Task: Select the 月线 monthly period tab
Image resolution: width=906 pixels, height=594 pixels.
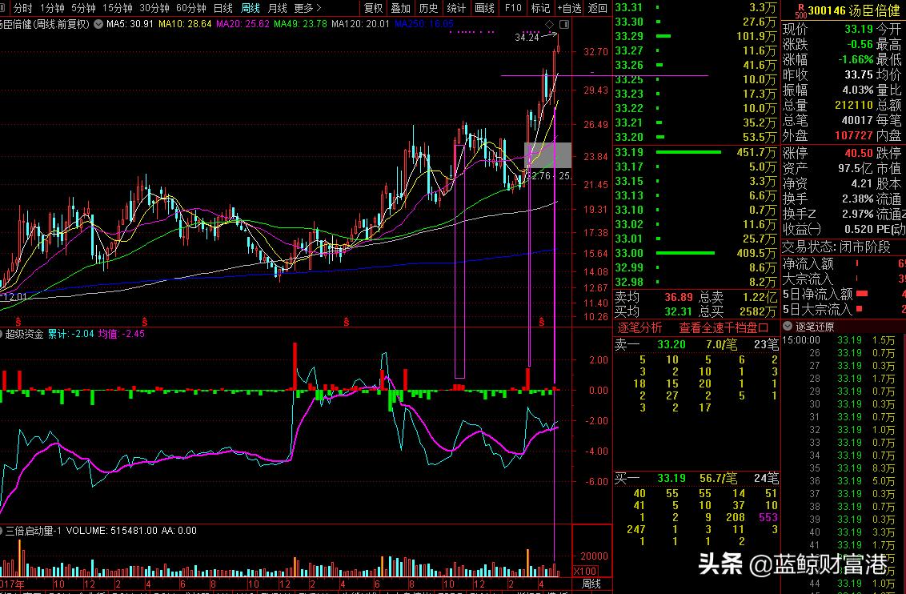Action: pos(277,8)
